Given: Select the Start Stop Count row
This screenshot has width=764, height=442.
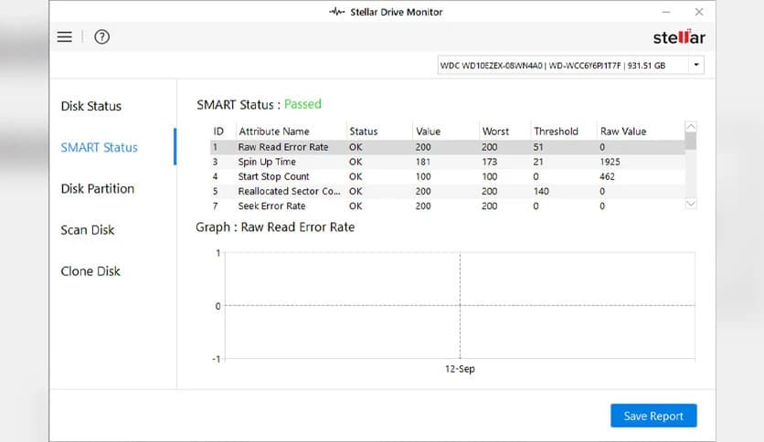Looking at the screenshot, I should tap(447, 176).
